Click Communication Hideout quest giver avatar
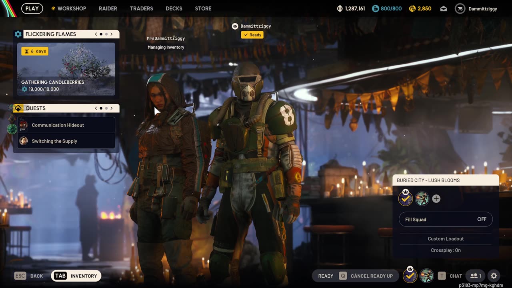 24,125
